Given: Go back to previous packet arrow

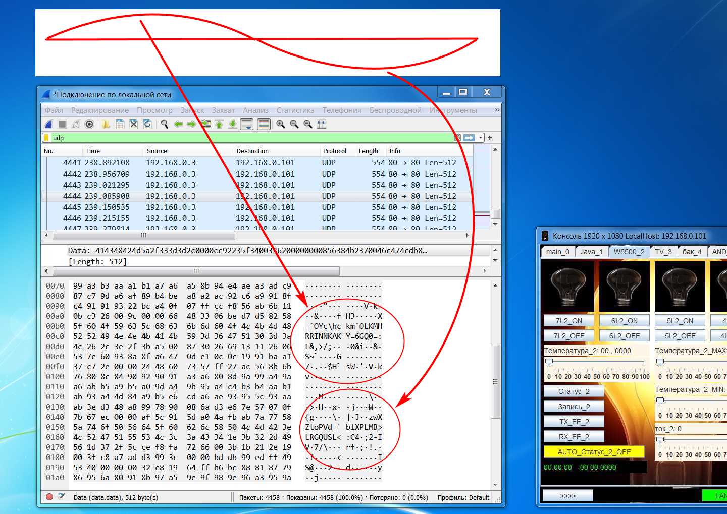Looking at the screenshot, I should click(x=178, y=124).
